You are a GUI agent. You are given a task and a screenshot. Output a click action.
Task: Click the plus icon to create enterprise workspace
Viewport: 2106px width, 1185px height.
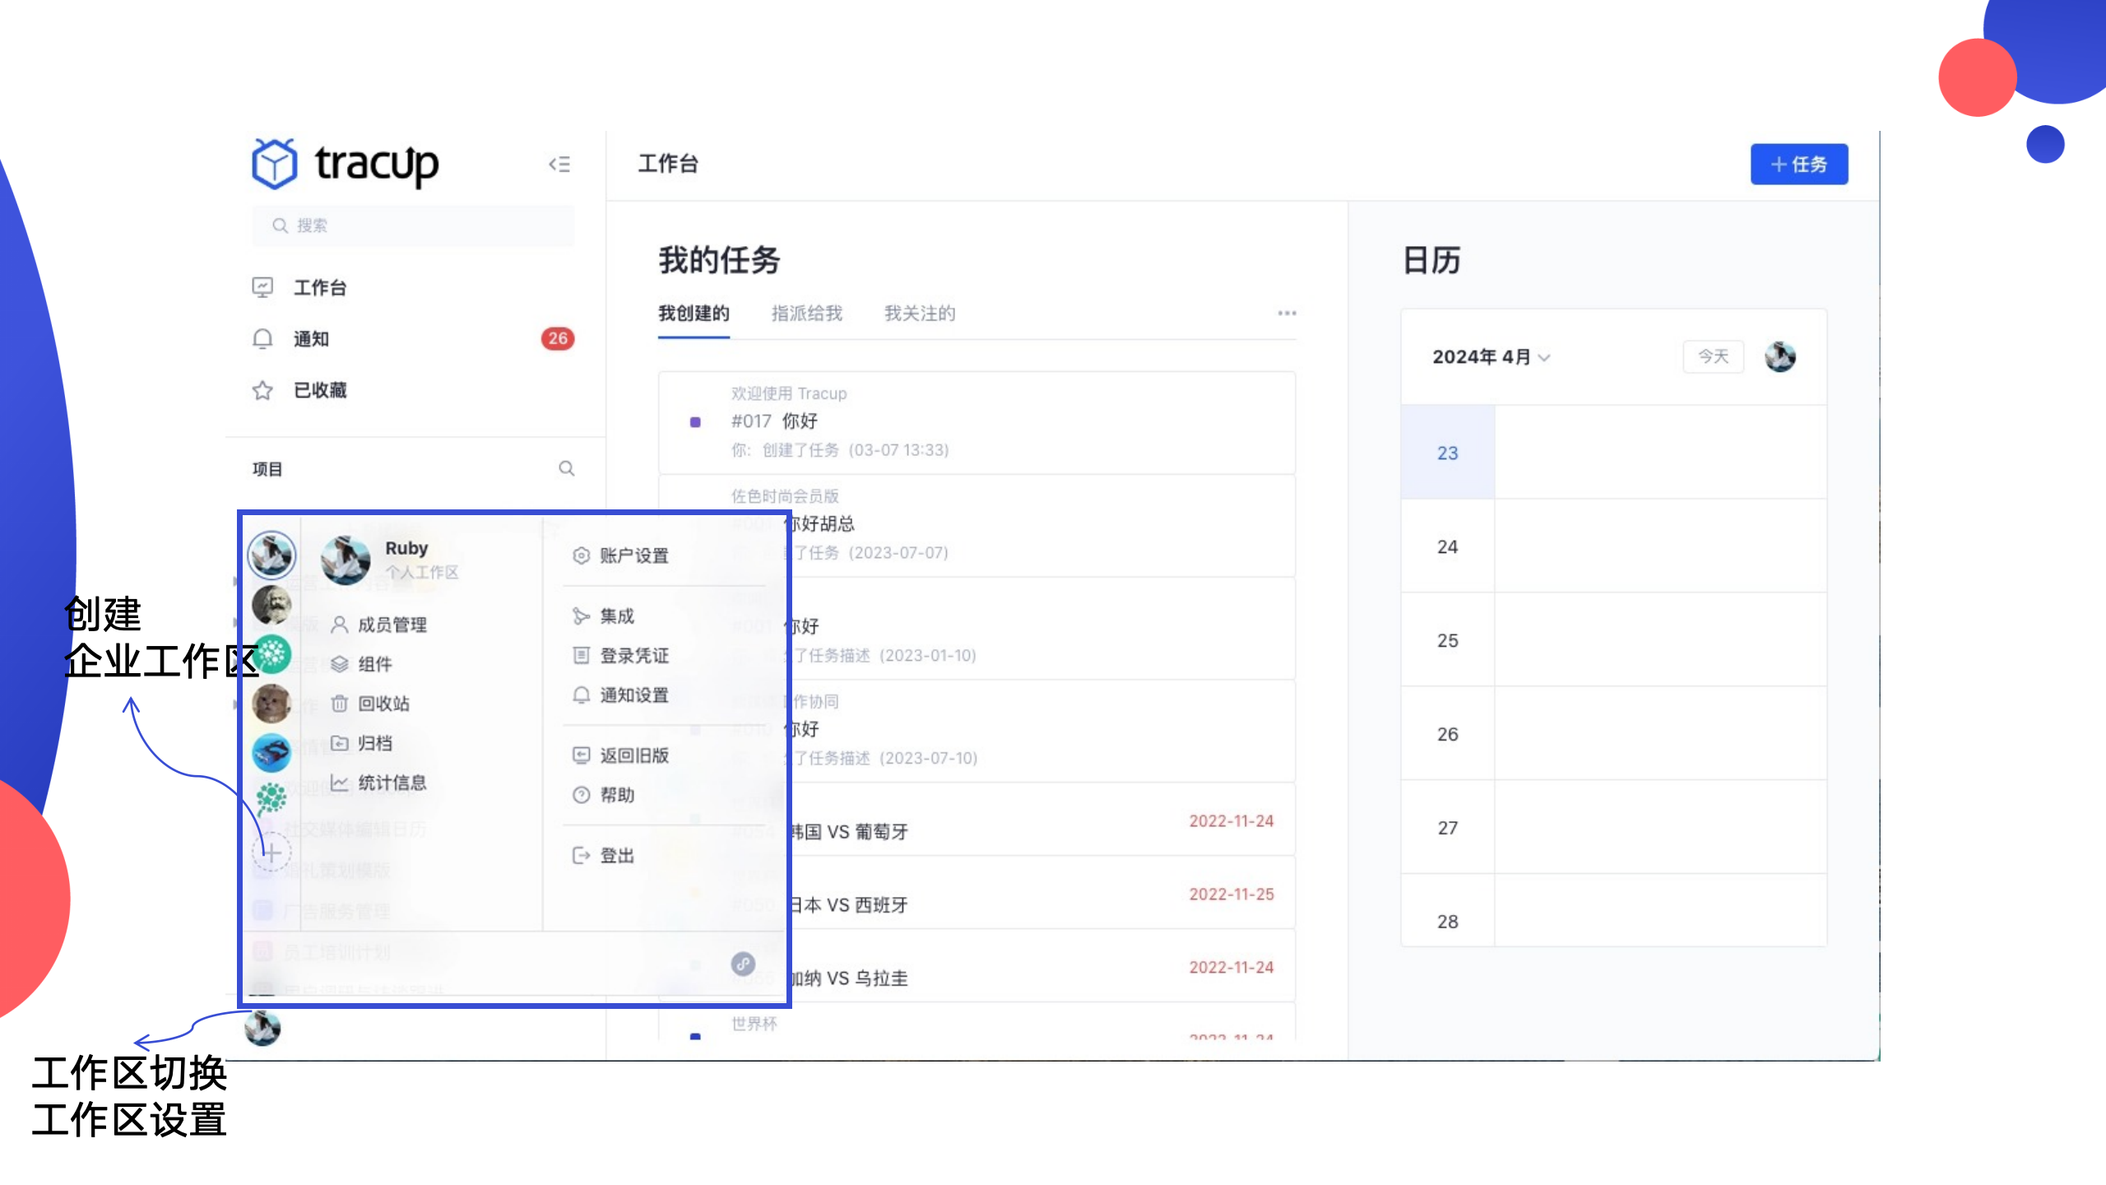point(271,853)
